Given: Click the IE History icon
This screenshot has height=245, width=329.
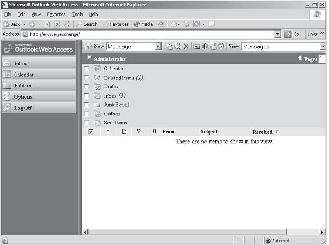Looking at the screenshot, I should point(161,25).
